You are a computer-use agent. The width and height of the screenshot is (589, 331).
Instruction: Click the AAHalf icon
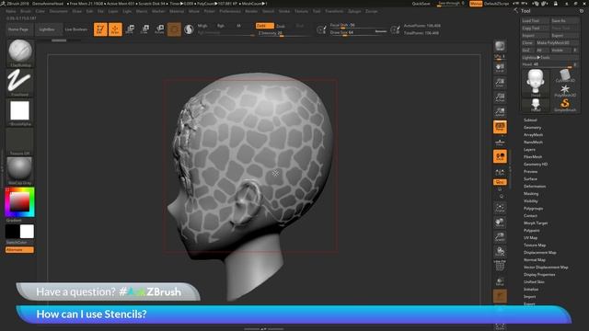tap(500, 111)
